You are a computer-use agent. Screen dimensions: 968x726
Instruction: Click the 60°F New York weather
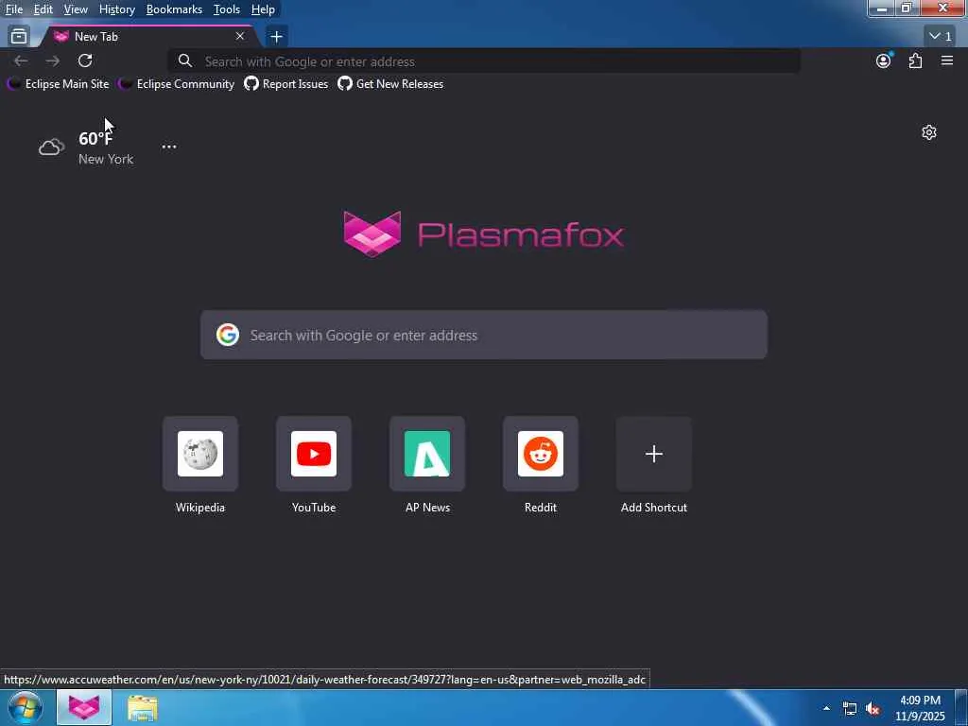106,147
